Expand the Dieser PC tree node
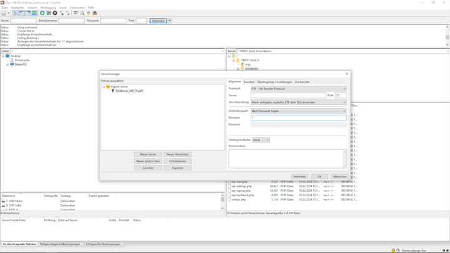Image resolution: width=450 pixels, height=253 pixels. click(7, 64)
